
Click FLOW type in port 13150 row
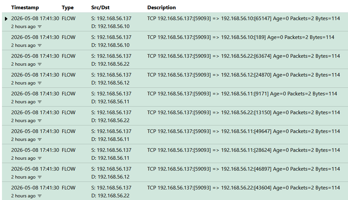tap(69, 113)
